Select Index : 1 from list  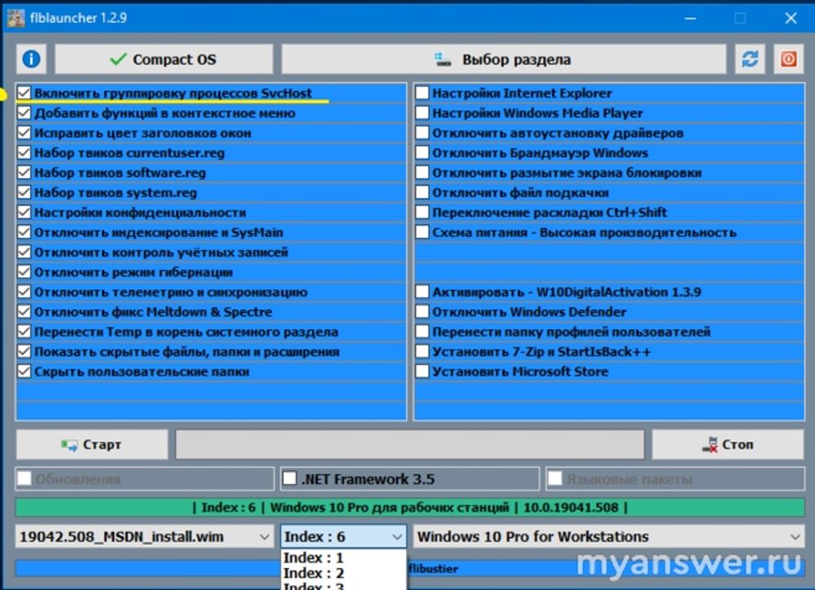pos(314,558)
